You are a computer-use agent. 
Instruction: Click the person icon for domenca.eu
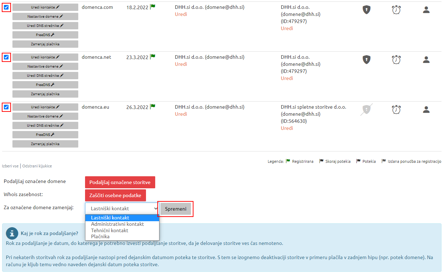[x=426, y=110]
